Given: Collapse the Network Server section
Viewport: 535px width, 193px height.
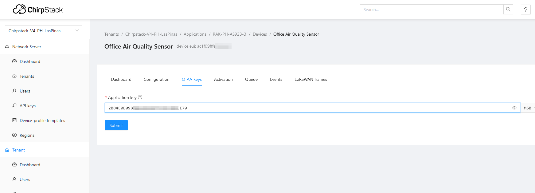Looking at the screenshot, I should coord(45,47).
